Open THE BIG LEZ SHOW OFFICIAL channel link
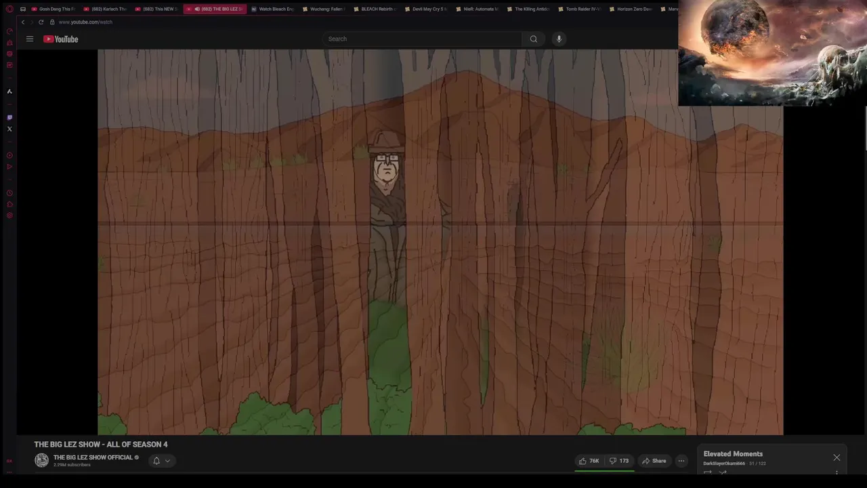 pyautogui.click(x=93, y=457)
